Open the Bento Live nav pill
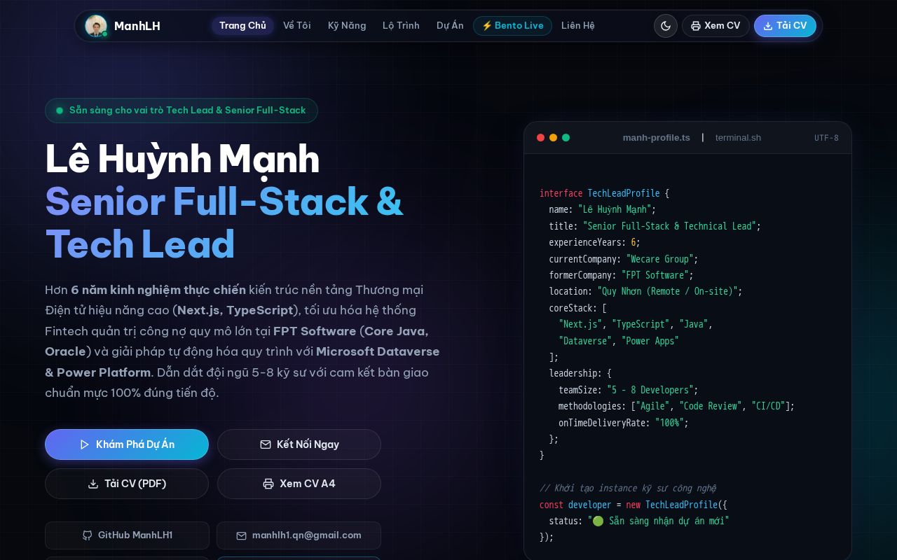The height and width of the screenshot is (560, 897). pyautogui.click(x=512, y=26)
